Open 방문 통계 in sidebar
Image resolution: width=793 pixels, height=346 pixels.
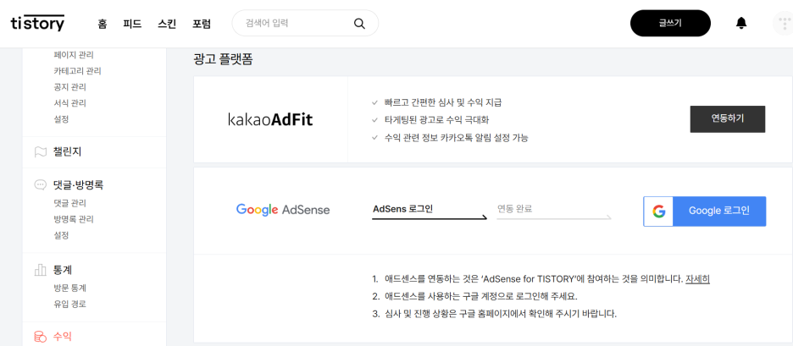click(69, 288)
